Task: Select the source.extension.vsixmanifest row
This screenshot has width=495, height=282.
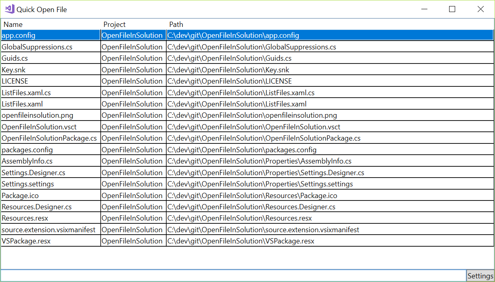Action: 48,229
